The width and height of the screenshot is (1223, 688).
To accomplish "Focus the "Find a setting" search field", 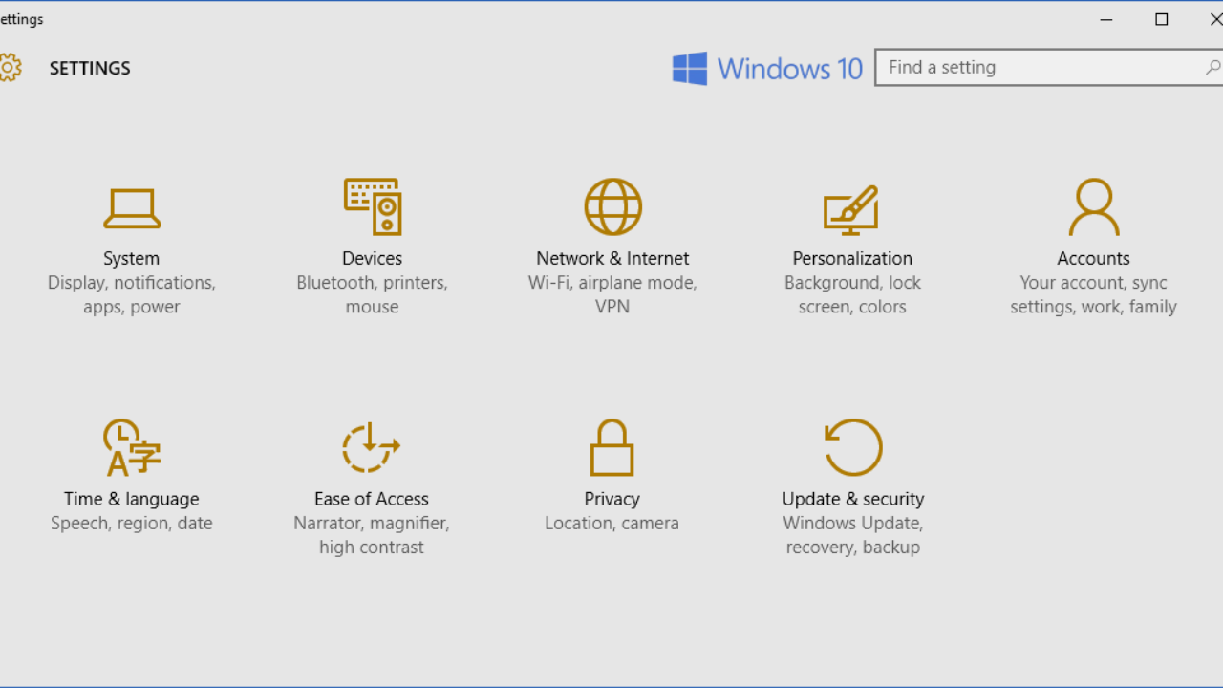I will point(1037,67).
